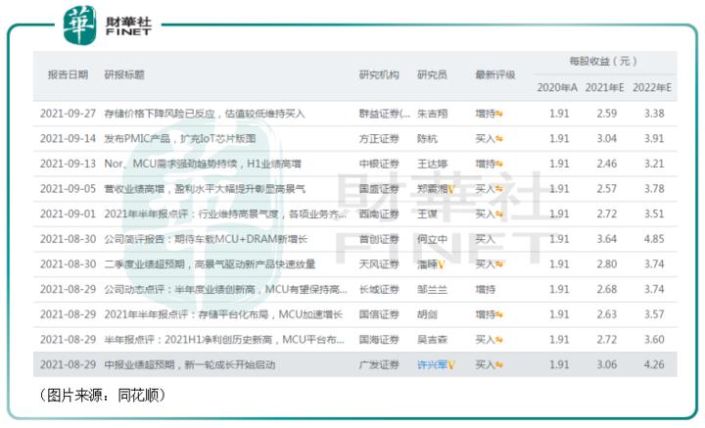This screenshot has height=428, width=705.
Task: Click 买入 rating in 首创证券 row
Action: click(x=485, y=239)
